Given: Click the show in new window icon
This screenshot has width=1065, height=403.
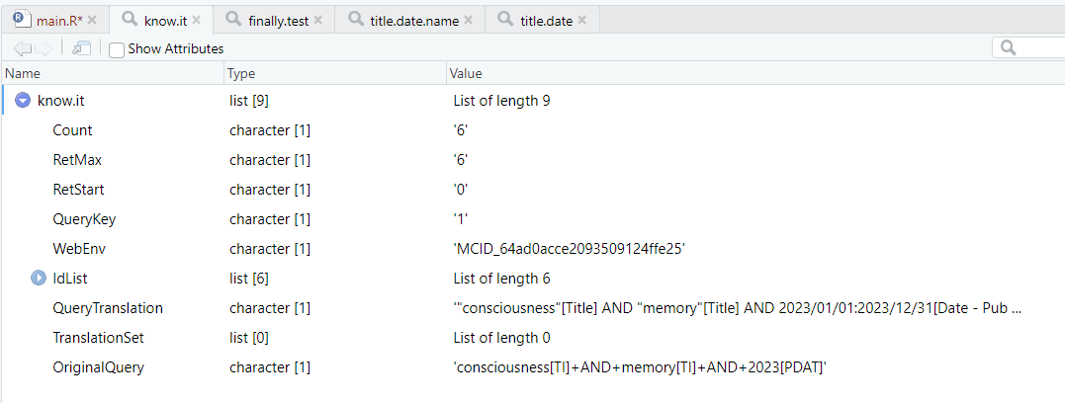Looking at the screenshot, I should (82, 48).
